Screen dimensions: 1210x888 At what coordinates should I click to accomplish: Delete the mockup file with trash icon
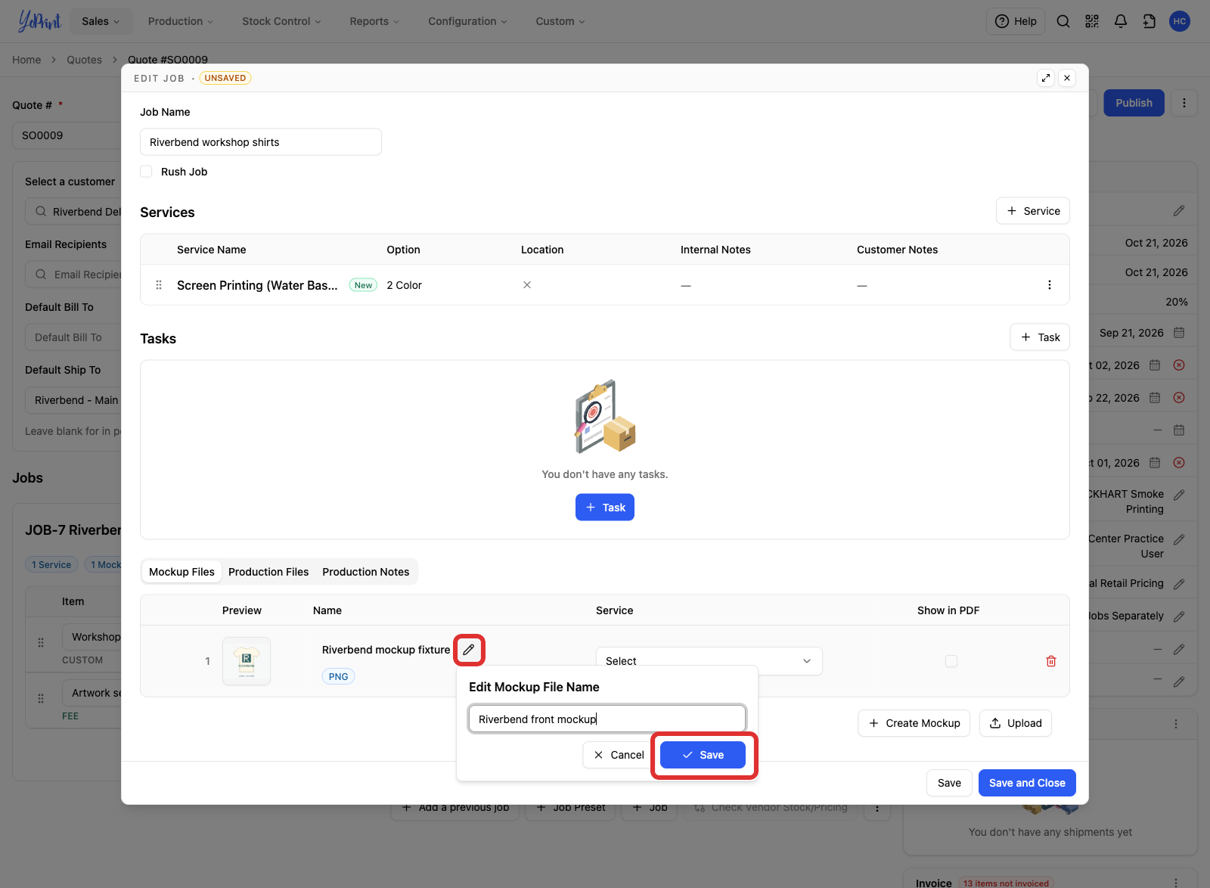point(1051,661)
